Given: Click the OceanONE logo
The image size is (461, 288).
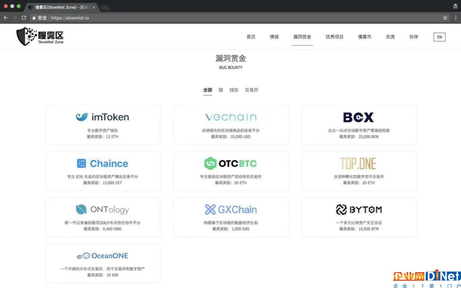Looking at the screenshot, I should (102, 256).
